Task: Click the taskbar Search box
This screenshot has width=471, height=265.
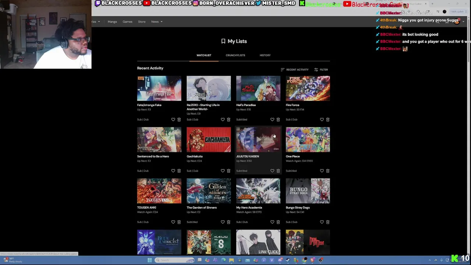Action: 174,260
